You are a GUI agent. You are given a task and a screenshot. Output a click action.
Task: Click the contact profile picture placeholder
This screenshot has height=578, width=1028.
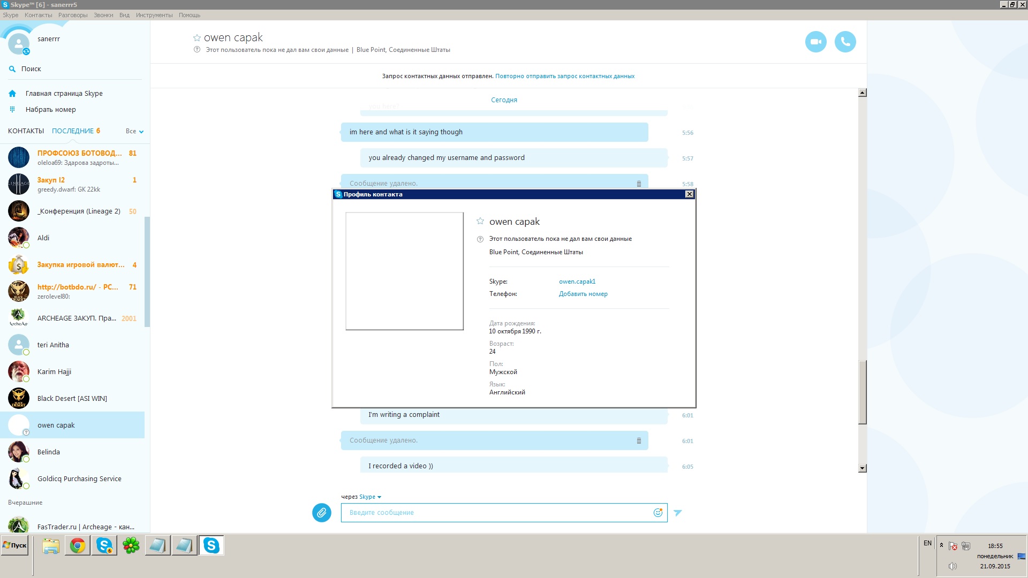coord(404,271)
